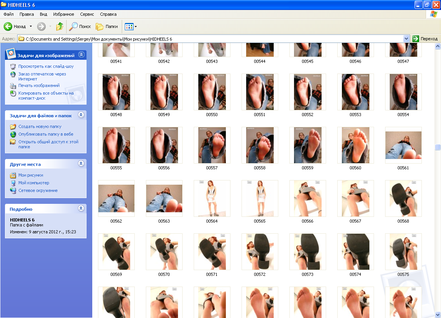Open forward history dropdown arrow
Viewport: 441px width, 318px height.
[51, 26]
